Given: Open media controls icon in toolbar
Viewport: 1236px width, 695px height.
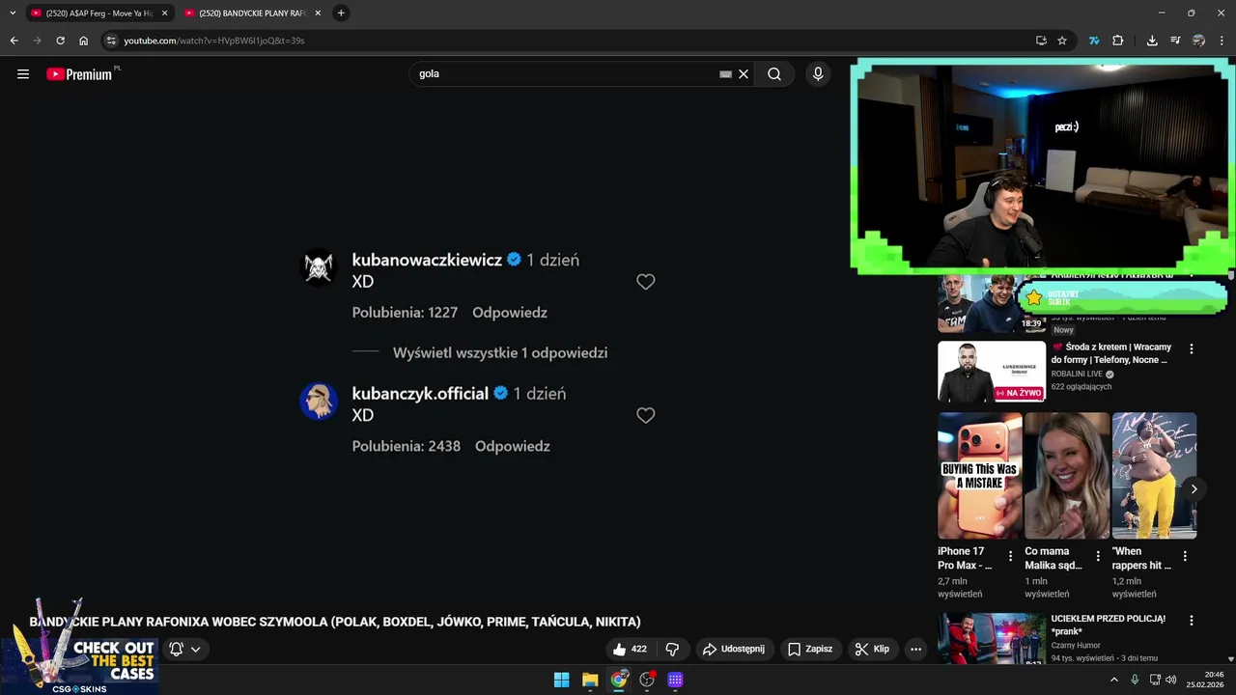Looking at the screenshot, I should click(x=1175, y=41).
